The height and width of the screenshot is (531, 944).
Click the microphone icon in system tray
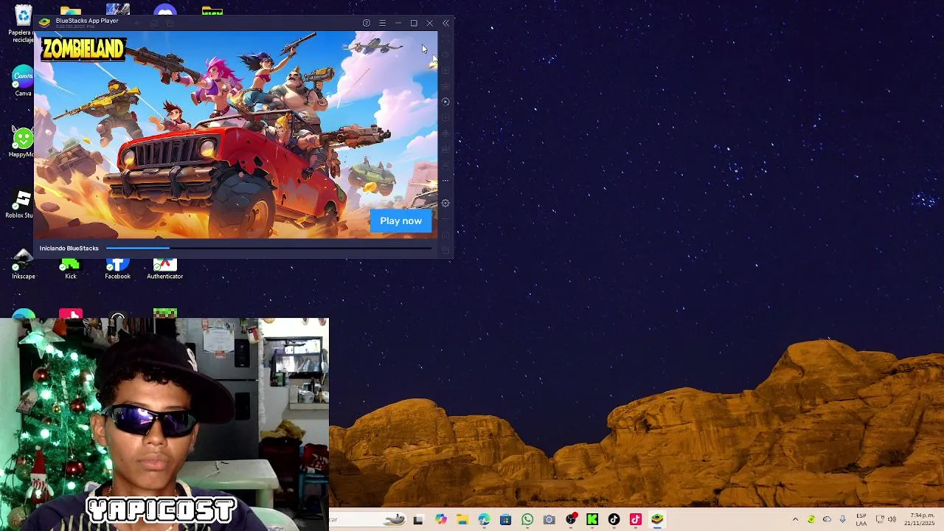coord(842,520)
